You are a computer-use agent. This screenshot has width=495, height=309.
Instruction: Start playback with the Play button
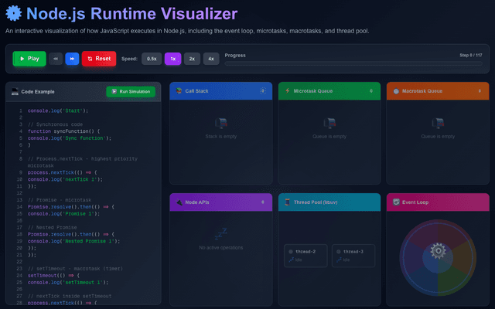pyautogui.click(x=29, y=59)
